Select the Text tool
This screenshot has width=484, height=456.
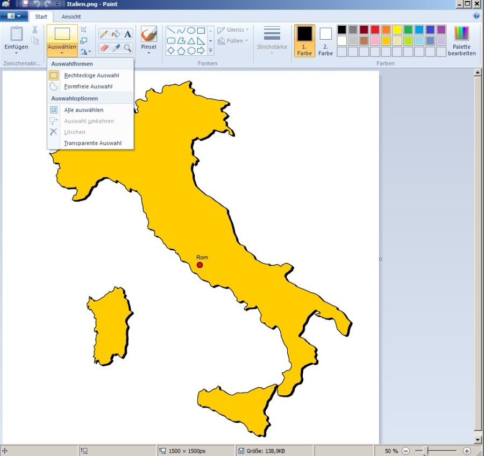[x=127, y=34]
